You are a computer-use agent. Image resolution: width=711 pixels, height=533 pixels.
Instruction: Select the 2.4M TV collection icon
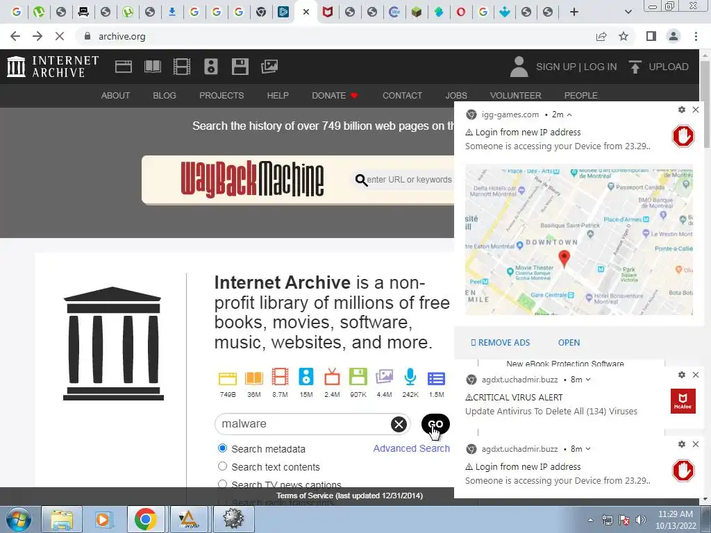pos(332,377)
